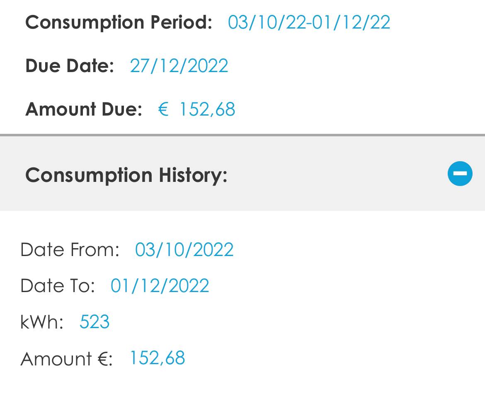Click the Date From value 03/10/2022
This screenshot has width=485, height=394.
184,250
